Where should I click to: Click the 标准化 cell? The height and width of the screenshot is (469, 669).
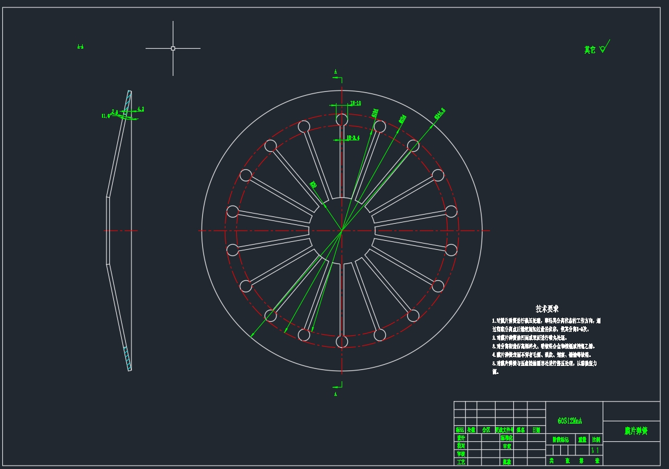tap(506, 438)
